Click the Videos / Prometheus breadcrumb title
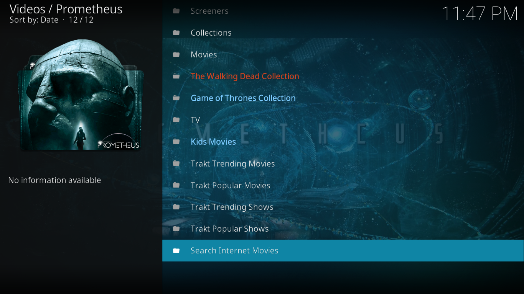Image resolution: width=524 pixels, height=294 pixels. point(66,9)
